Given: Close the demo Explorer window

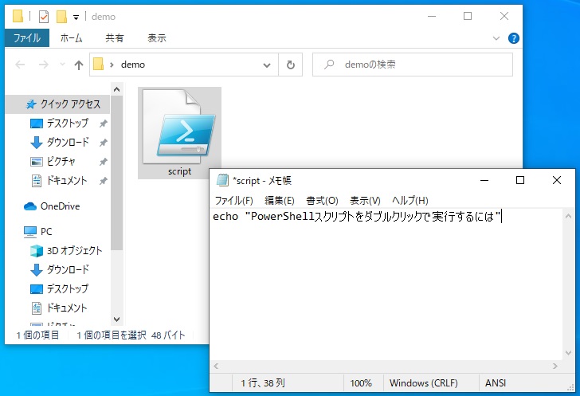Looking at the screenshot, I should click(x=504, y=16).
